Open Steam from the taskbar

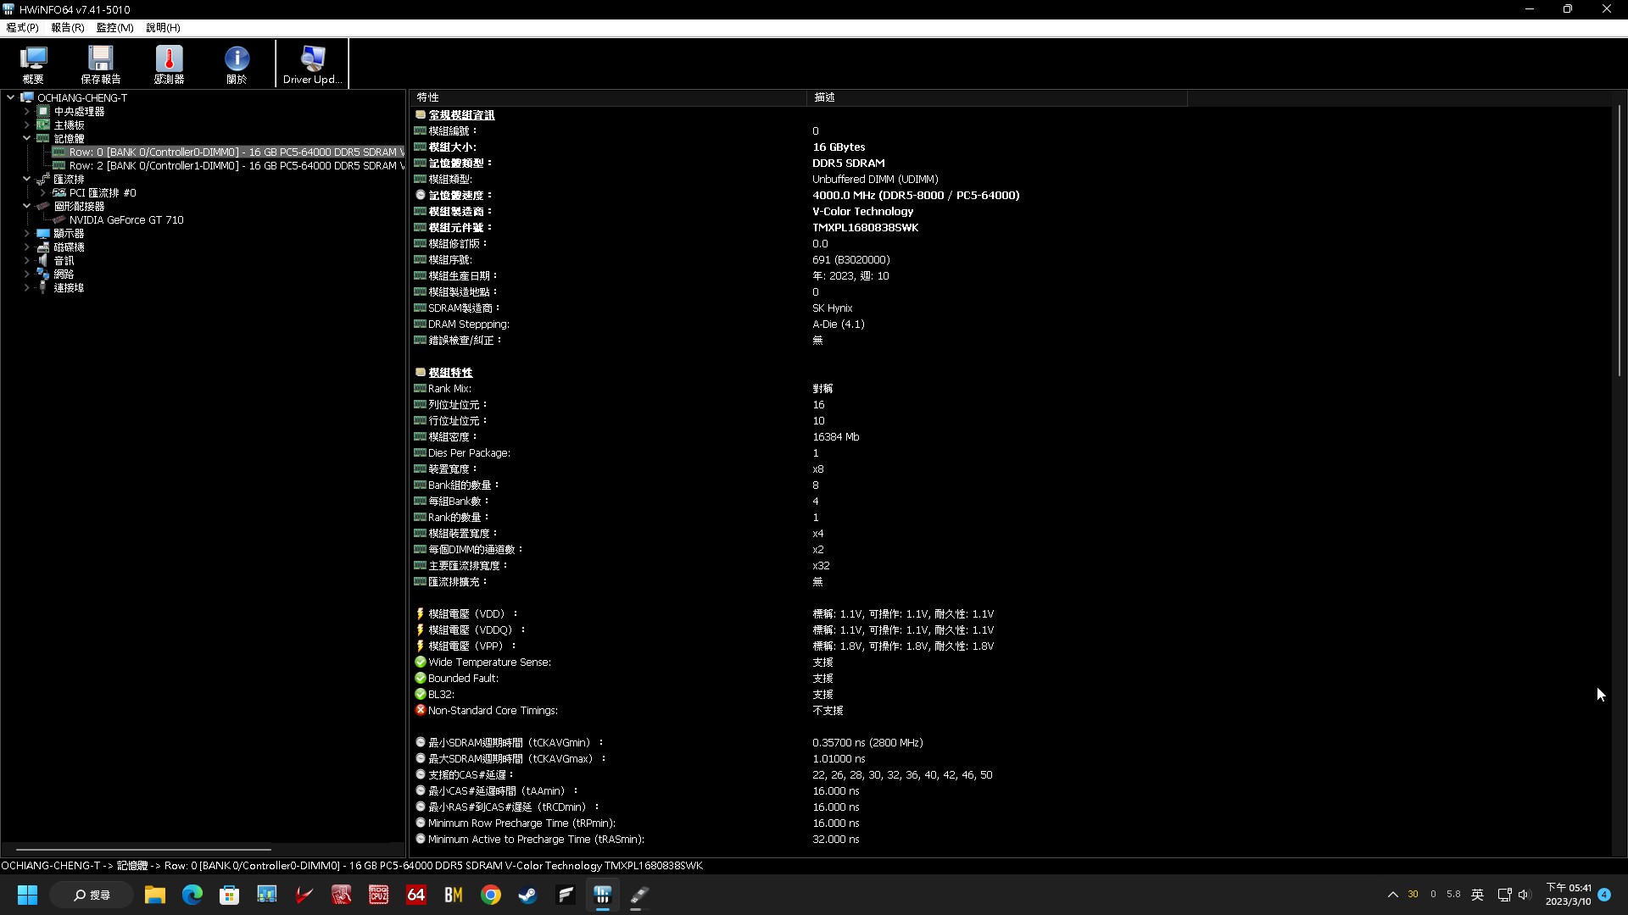pos(527,896)
